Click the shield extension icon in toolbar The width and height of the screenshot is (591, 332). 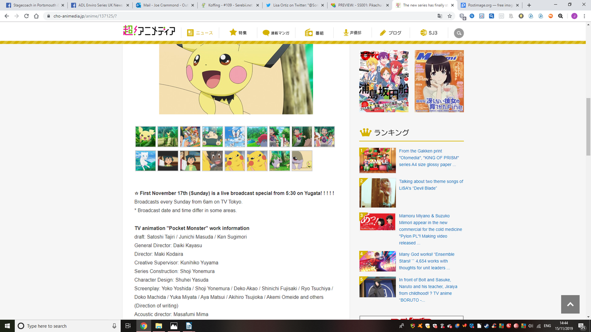coord(462,16)
